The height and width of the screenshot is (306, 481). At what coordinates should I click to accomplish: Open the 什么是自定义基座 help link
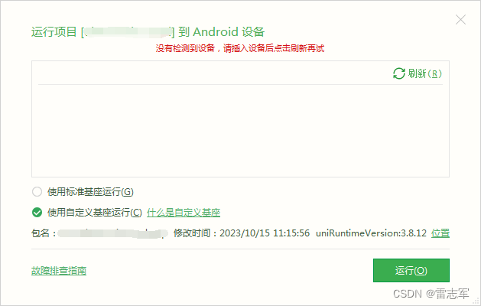184,213
